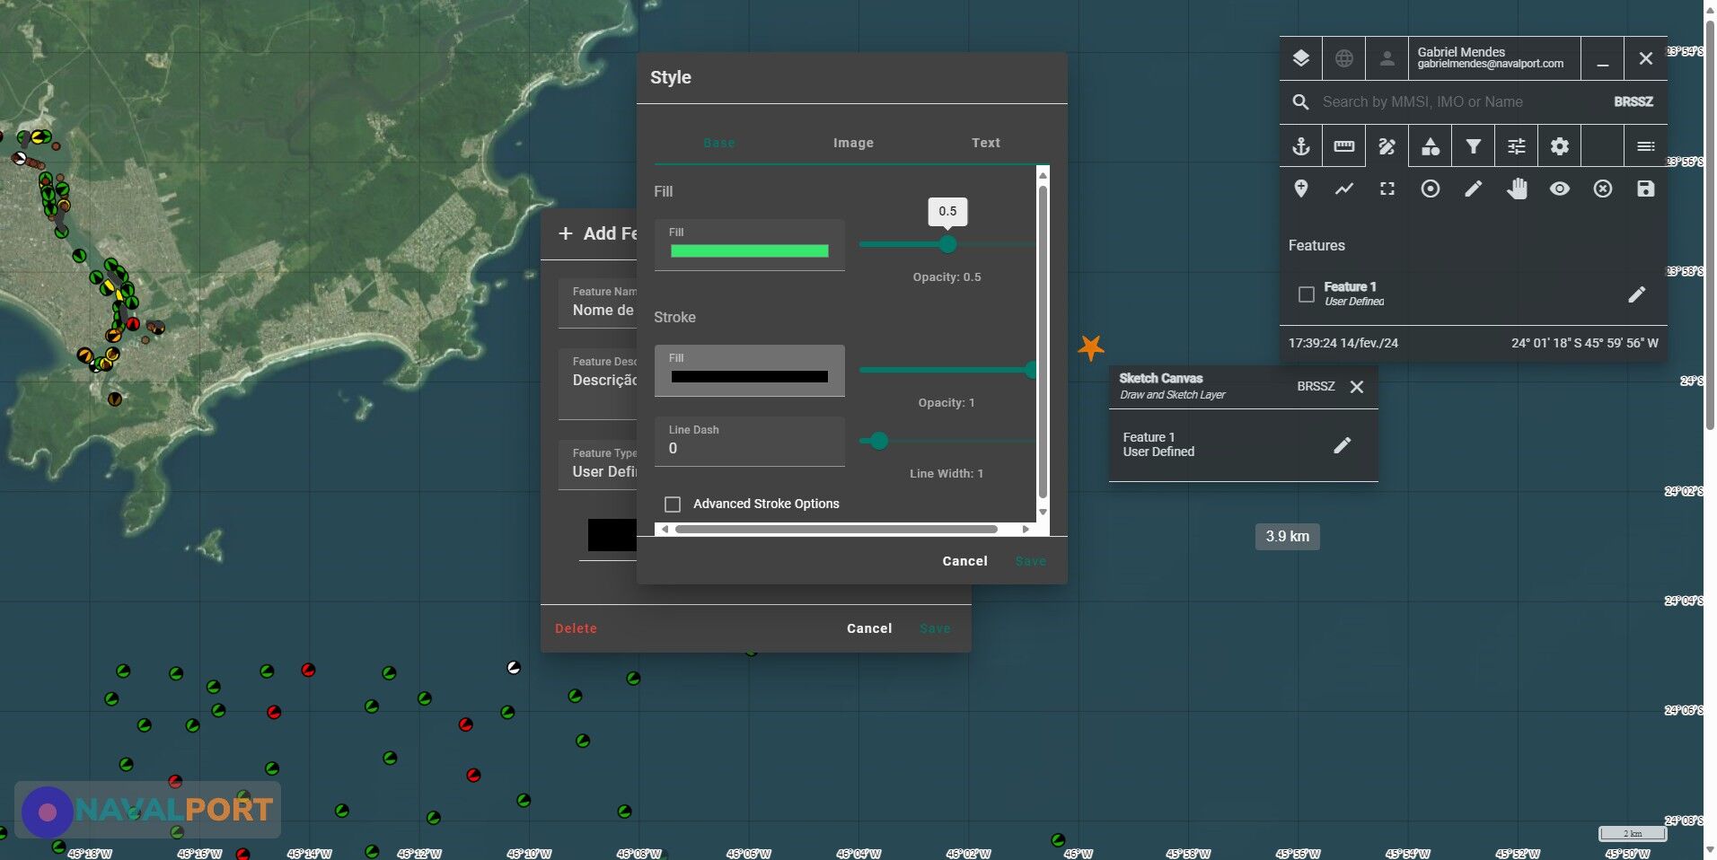The image size is (1717, 860).
Task: Click the style scroll down arrow
Action: point(1043,513)
